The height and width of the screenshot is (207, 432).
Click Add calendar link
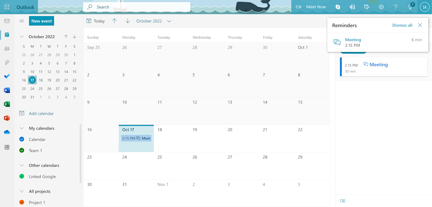pyautogui.click(x=37, y=113)
